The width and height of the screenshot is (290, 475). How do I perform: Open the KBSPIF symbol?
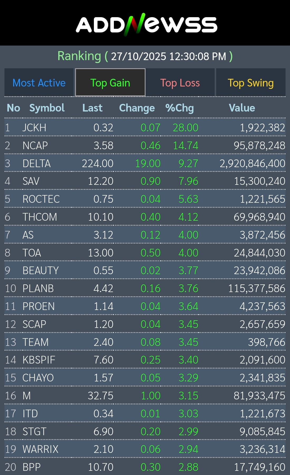pos(39,360)
